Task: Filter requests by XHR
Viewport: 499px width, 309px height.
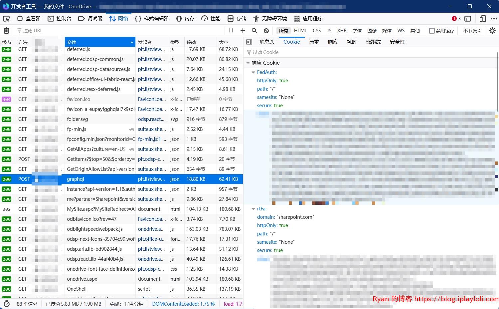Action: [x=342, y=31]
